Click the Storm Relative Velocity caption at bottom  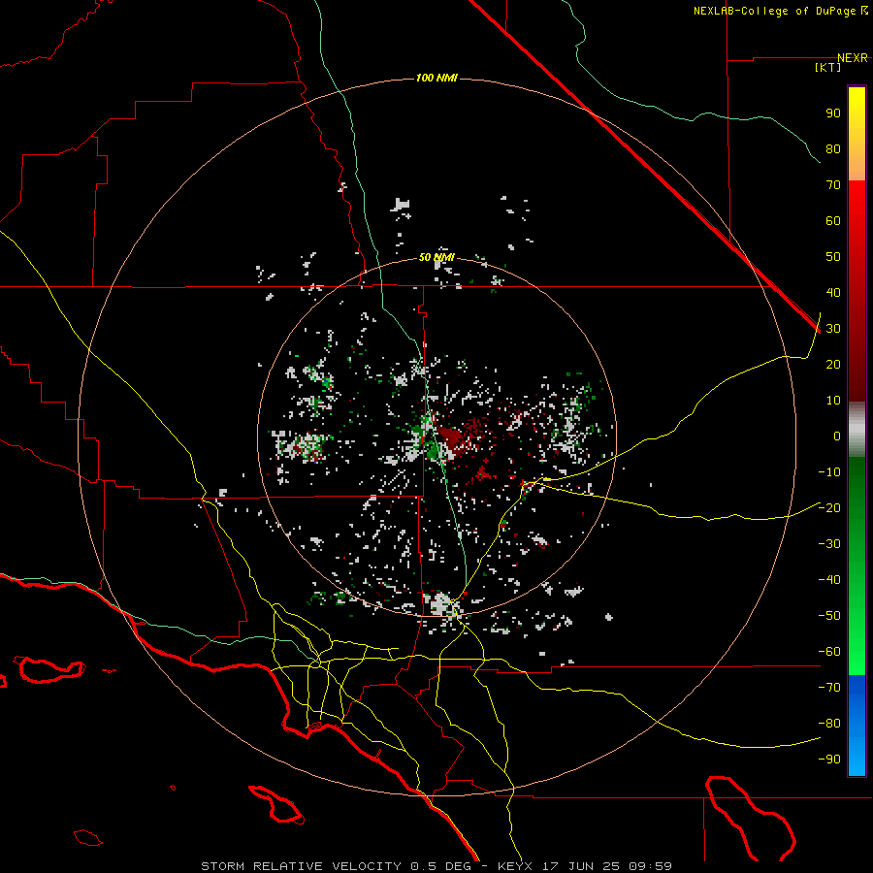[436, 866]
